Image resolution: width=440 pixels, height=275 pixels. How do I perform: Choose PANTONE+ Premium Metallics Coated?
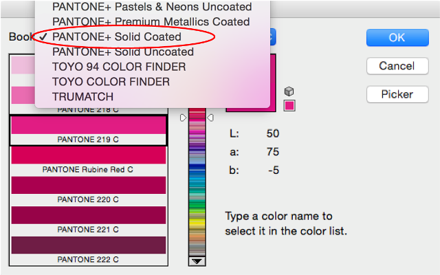tap(153, 21)
